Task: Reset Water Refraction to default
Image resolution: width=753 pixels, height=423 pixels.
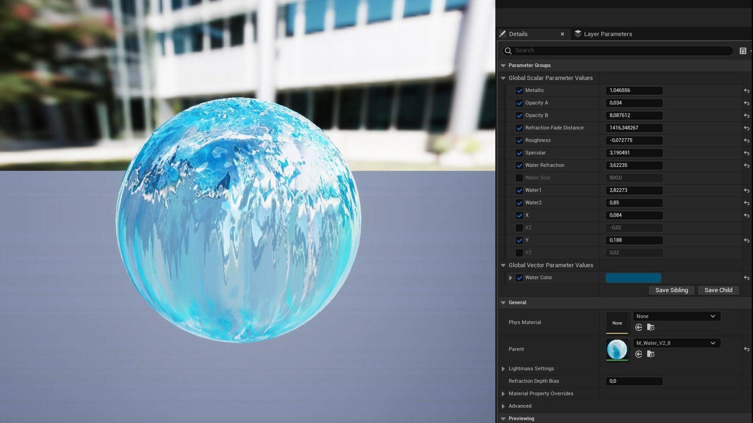Action: coord(746,166)
